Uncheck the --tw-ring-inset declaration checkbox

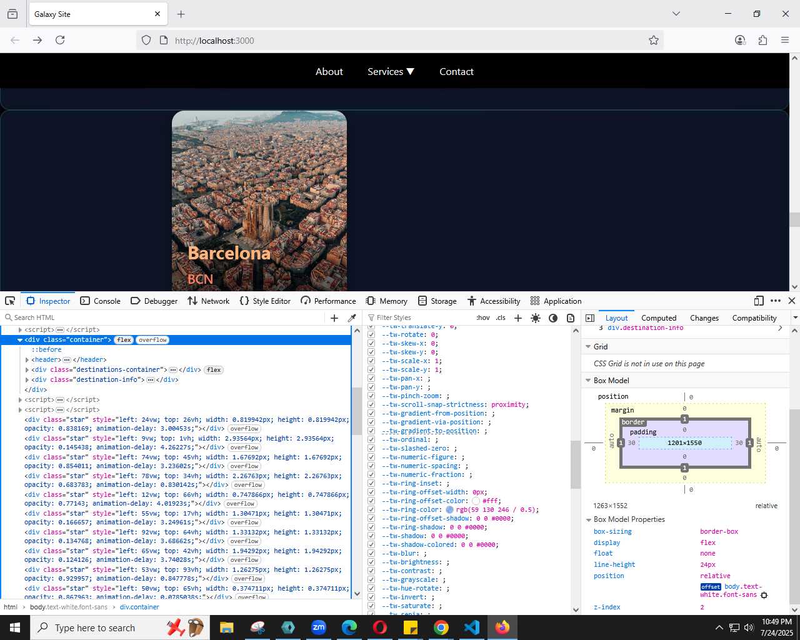[371, 483]
